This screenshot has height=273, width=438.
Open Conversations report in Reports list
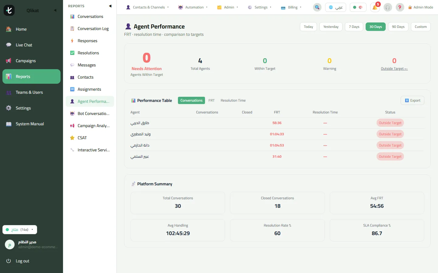[90, 16]
